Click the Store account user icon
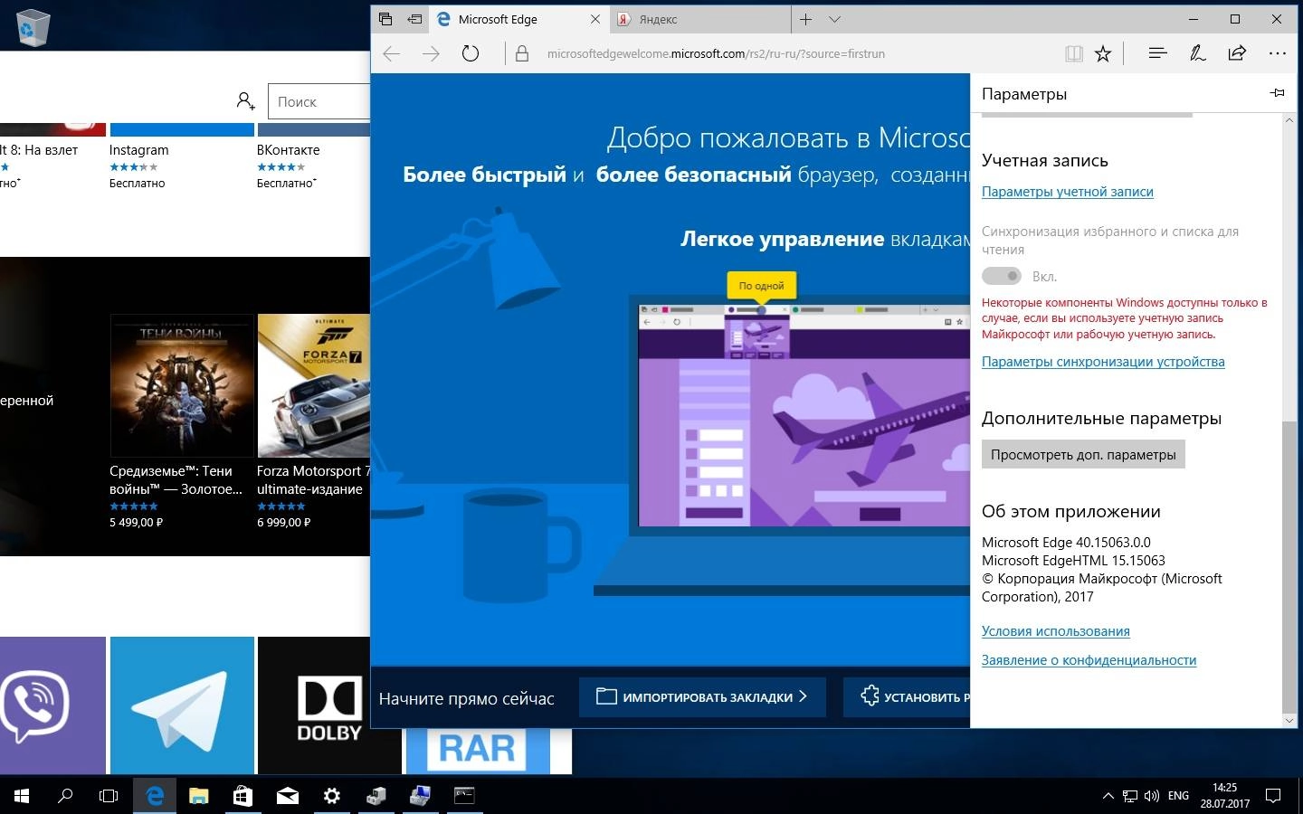 245,101
